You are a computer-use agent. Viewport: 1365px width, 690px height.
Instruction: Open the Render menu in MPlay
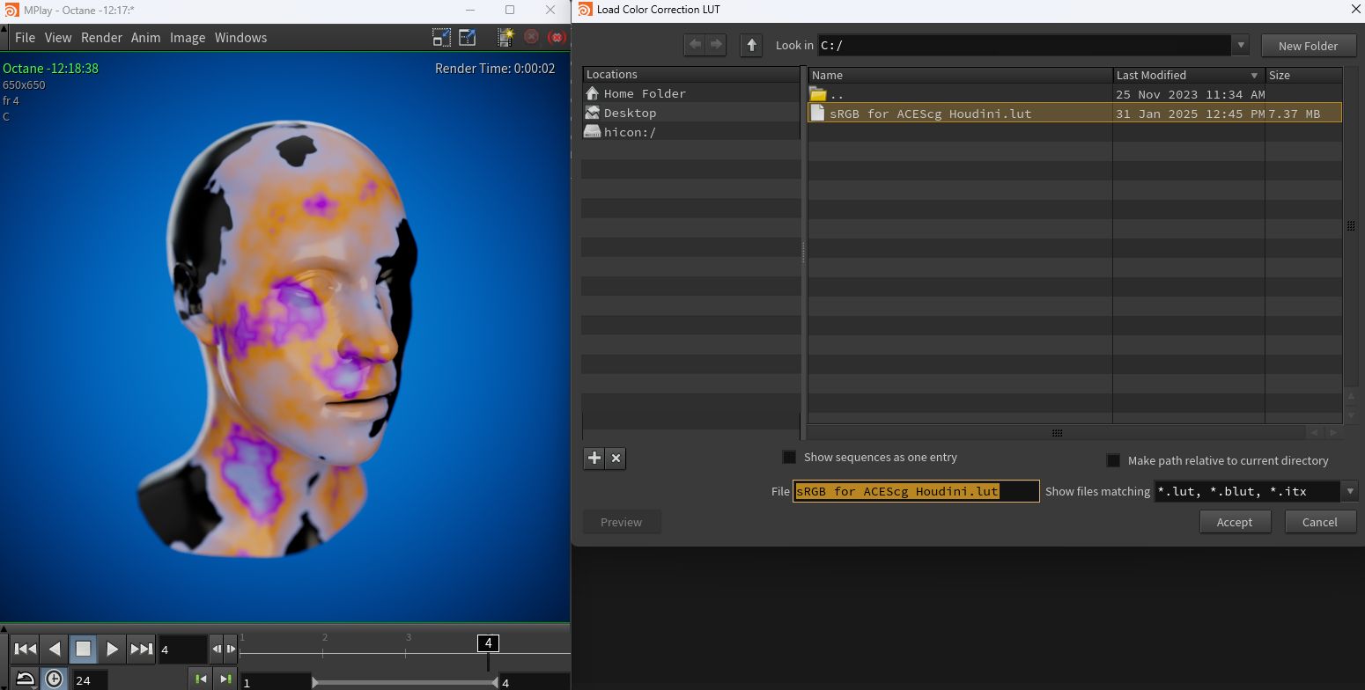[101, 37]
